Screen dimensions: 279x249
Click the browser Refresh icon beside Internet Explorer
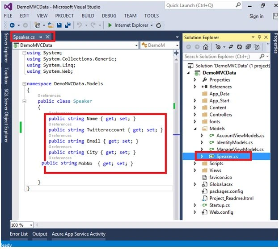[x=158, y=25]
